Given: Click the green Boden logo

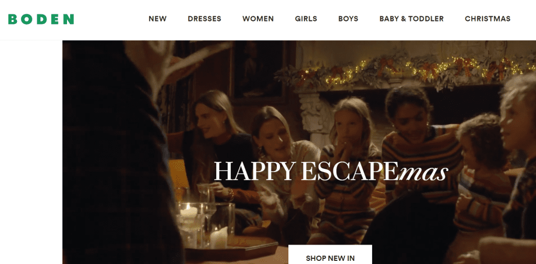Looking at the screenshot, I should (x=41, y=19).
